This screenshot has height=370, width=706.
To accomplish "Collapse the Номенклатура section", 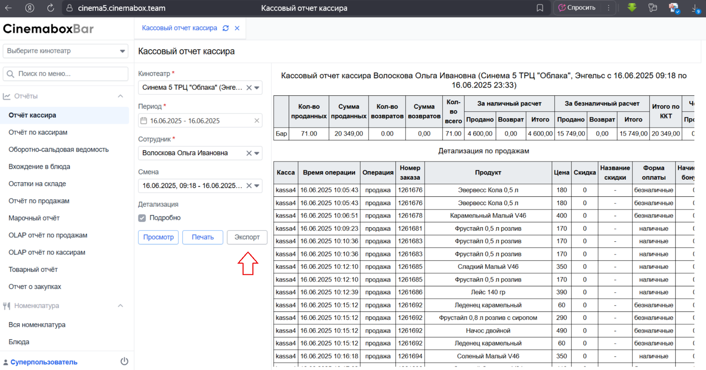I will coord(120,306).
